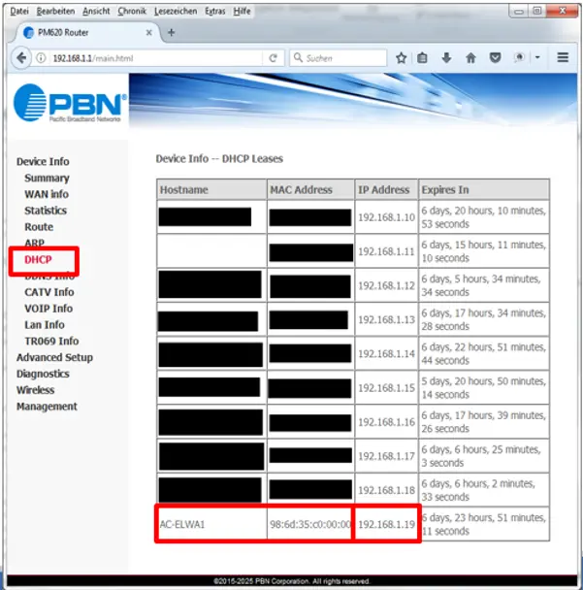Open a new tab with plus button
Image resolution: width=583 pixels, height=590 pixels.
[171, 33]
